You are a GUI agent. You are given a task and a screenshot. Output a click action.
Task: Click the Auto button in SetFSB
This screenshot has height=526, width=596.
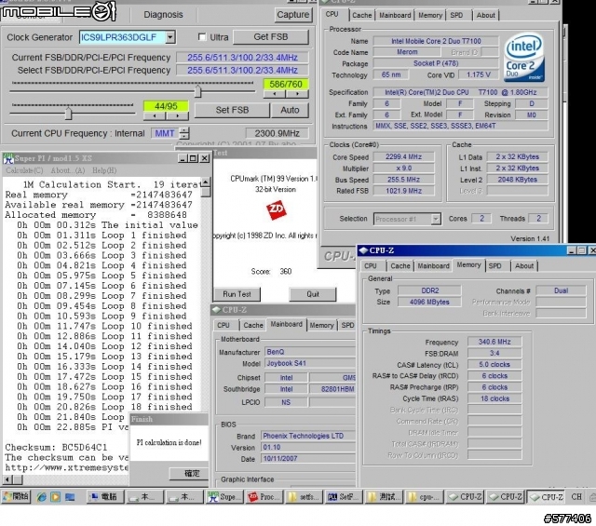[290, 110]
